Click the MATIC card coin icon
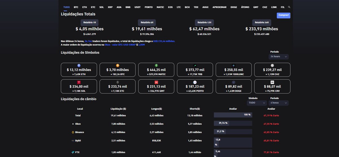Screen dimensions: 339x157 (156, 65)
